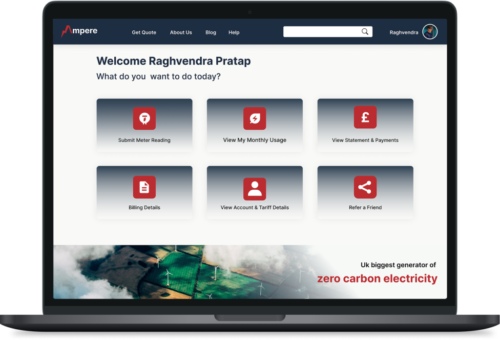
Task: Click the Submit Meter Reading icon
Action: click(144, 119)
